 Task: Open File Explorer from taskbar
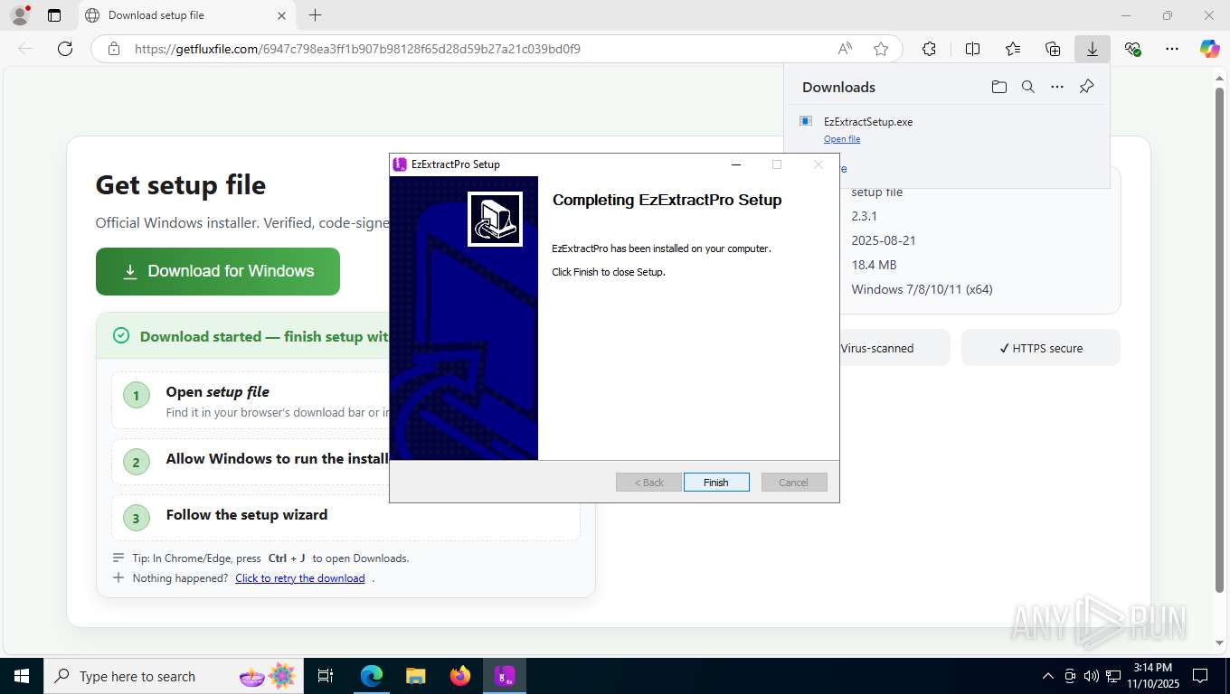click(416, 676)
